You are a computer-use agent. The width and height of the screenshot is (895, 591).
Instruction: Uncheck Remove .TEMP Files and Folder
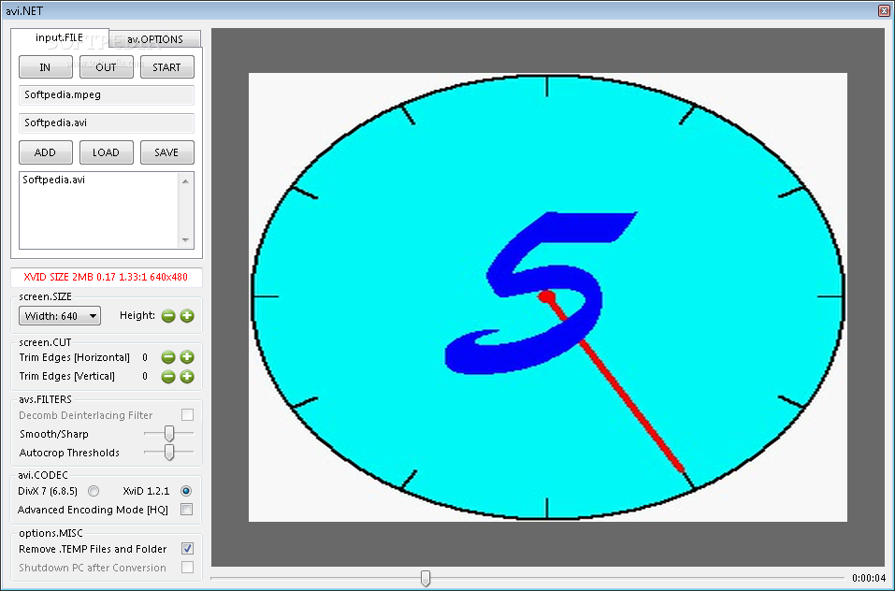click(x=187, y=549)
